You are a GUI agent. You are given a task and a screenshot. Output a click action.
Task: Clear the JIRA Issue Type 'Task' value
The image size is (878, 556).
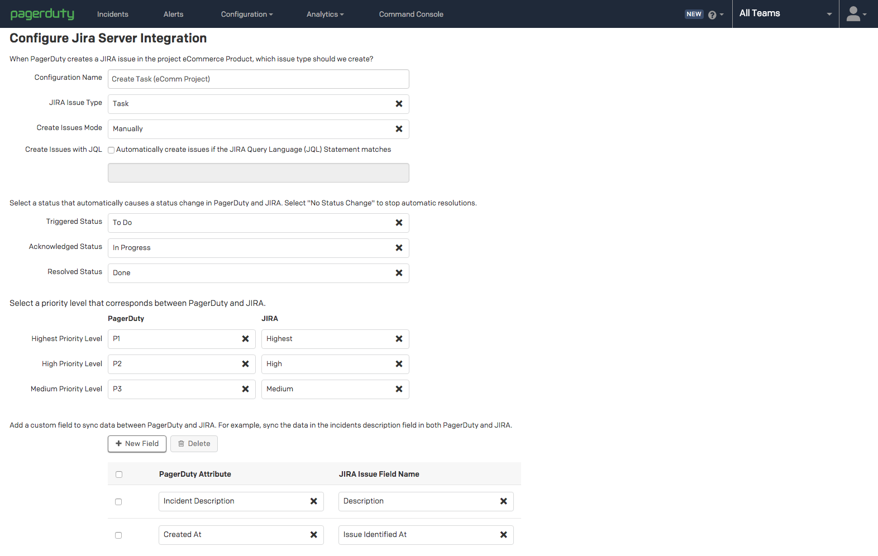399,104
